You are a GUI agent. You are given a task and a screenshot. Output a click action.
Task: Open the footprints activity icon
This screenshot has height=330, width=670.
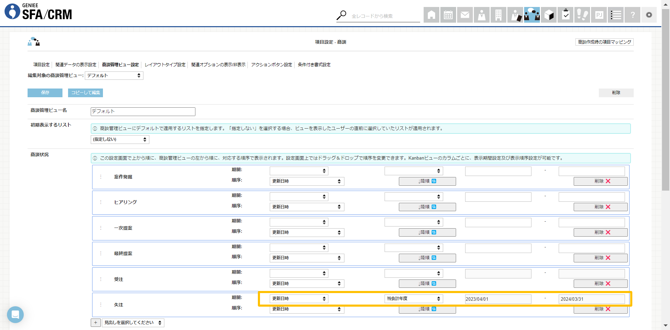(582, 15)
